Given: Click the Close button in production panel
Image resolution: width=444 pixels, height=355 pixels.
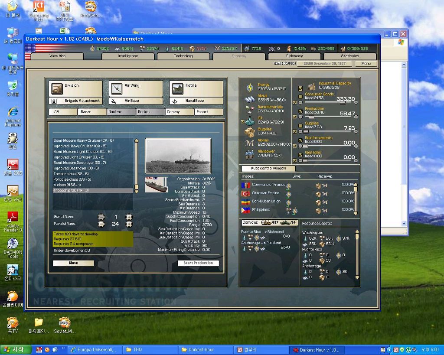Looking at the screenshot, I should click(x=73, y=263).
